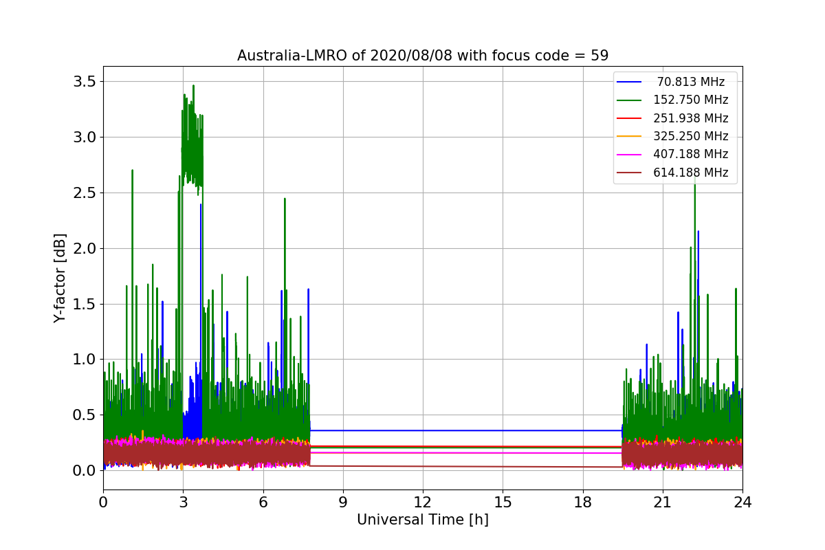The image size is (825, 550).
Task: Click the 12 tick on time axis
Action: click(x=423, y=502)
